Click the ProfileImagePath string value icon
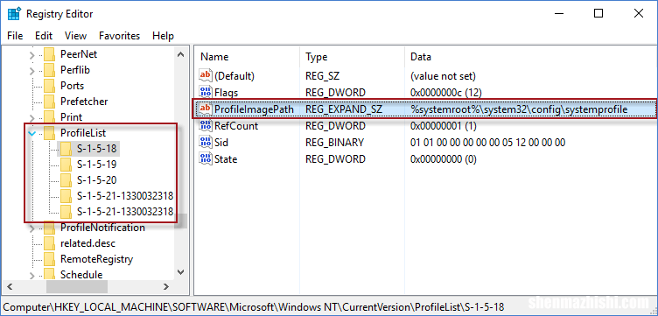 click(206, 109)
